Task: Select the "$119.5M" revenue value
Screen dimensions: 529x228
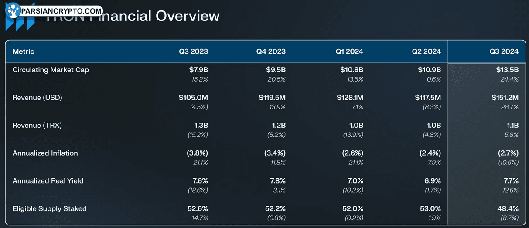Action: point(272,98)
